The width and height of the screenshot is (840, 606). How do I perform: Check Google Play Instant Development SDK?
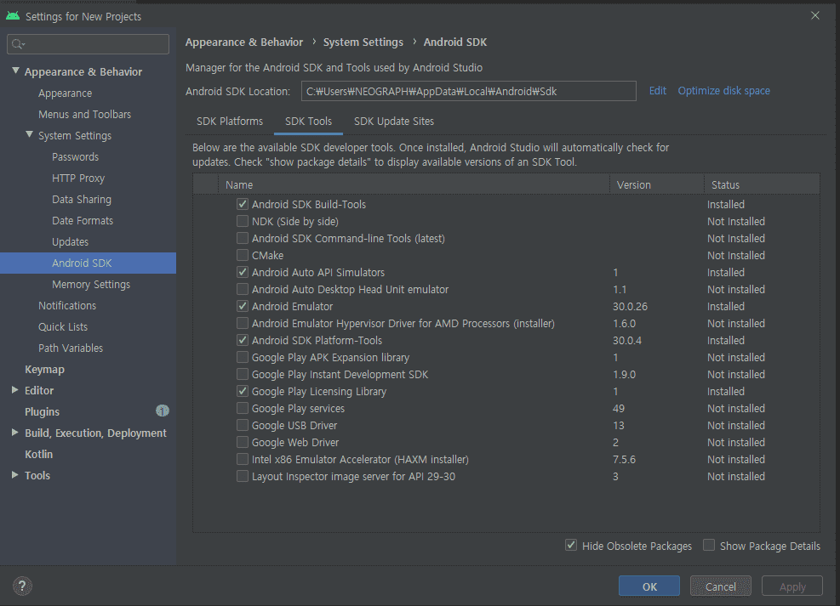point(243,375)
